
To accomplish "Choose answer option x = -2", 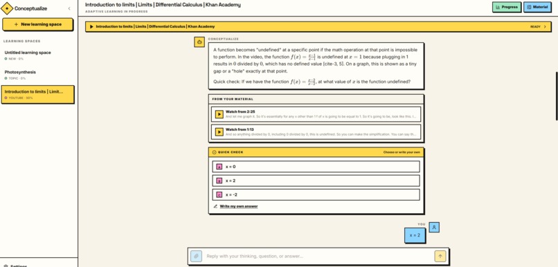I will 316,194.
